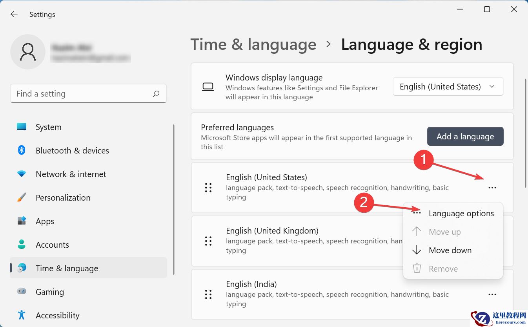Click the laptop icon beside Windows display language
This screenshot has height=327, width=528.
pyautogui.click(x=208, y=87)
